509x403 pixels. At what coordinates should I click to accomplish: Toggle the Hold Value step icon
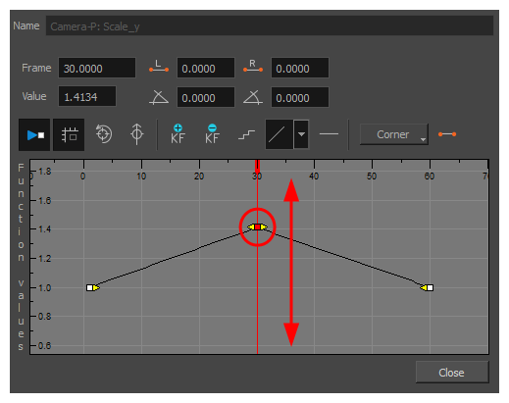click(x=246, y=134)
